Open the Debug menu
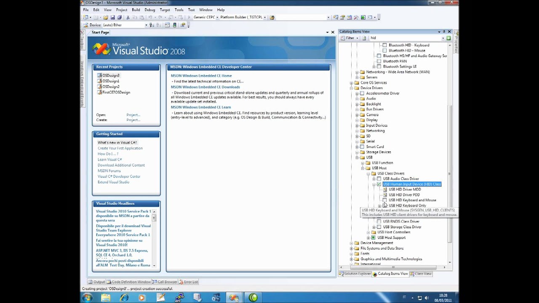Viewport: 539px width, 303px height. (150, 10)
